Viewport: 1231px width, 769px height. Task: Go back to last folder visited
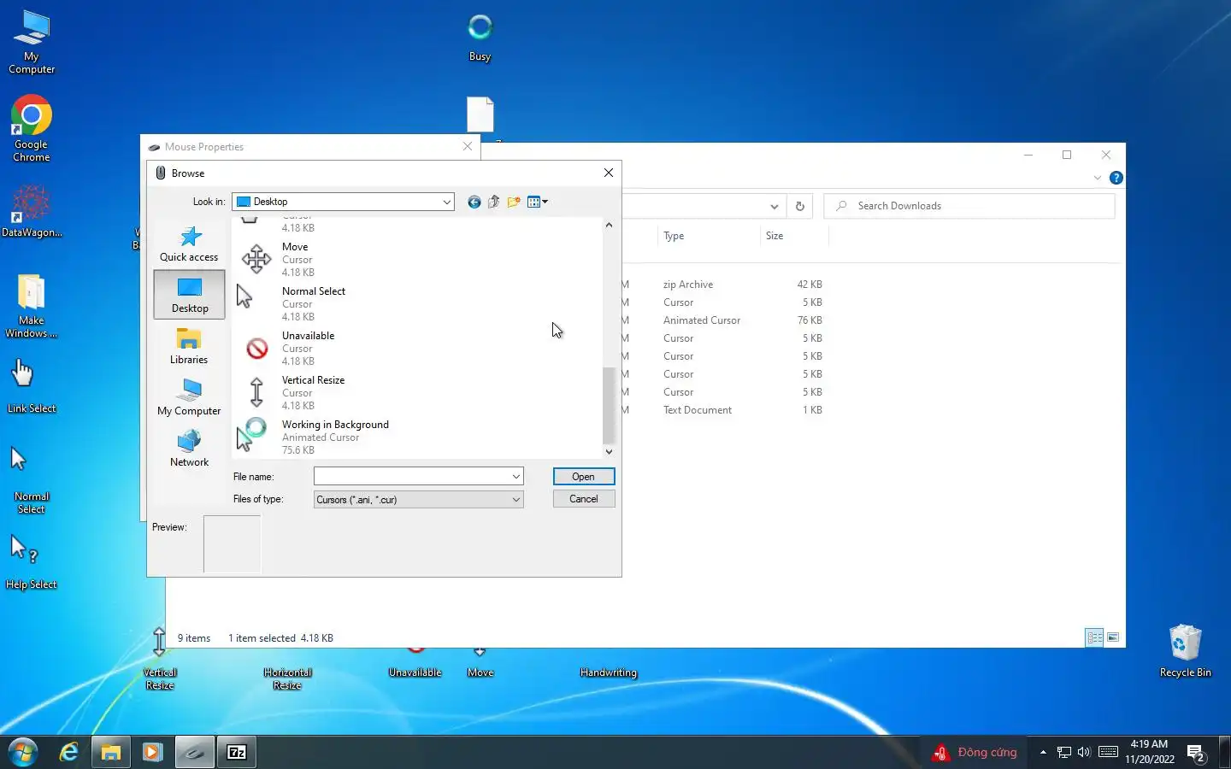coord(474,202)
